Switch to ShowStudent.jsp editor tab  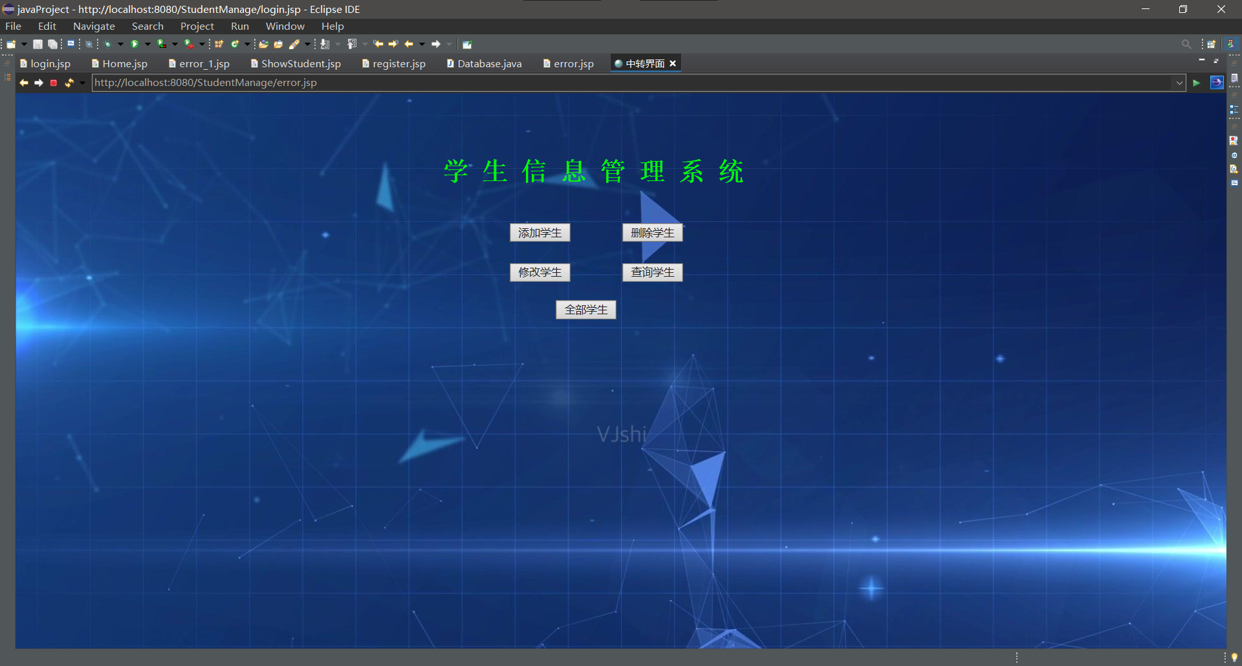point(296,63)
